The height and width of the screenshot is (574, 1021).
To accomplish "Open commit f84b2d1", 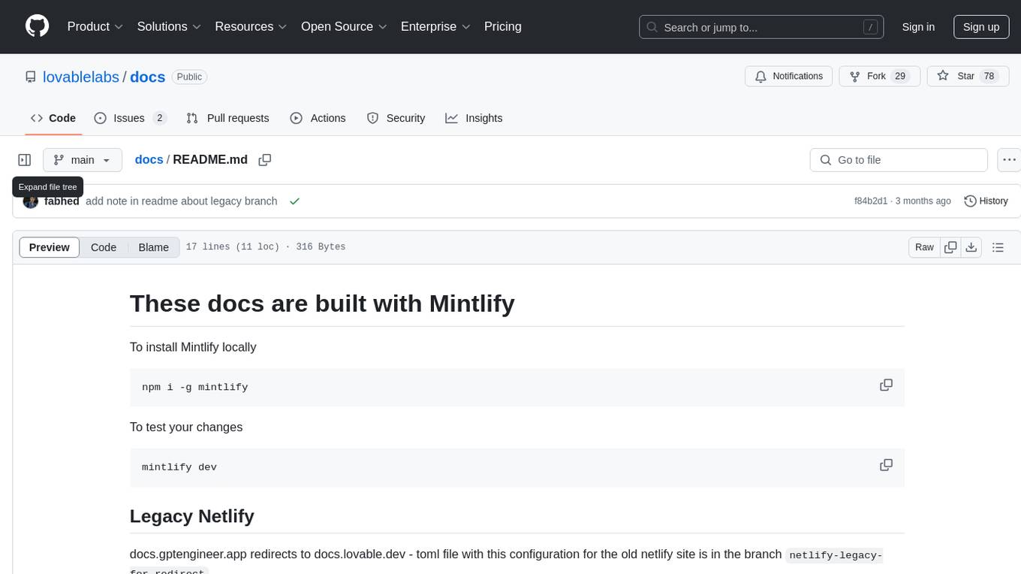I will (x=871, y=201).
